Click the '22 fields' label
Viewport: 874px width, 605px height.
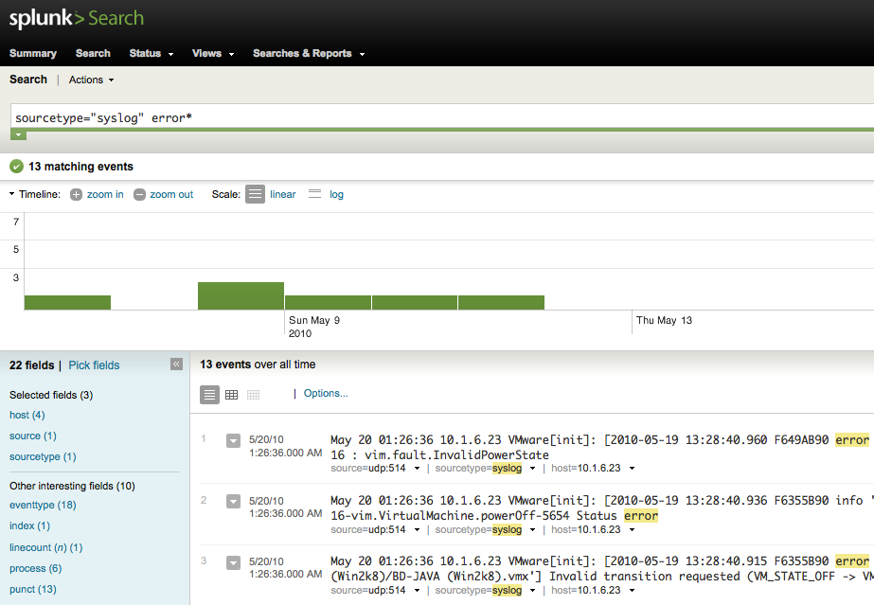tap(32, 365)
